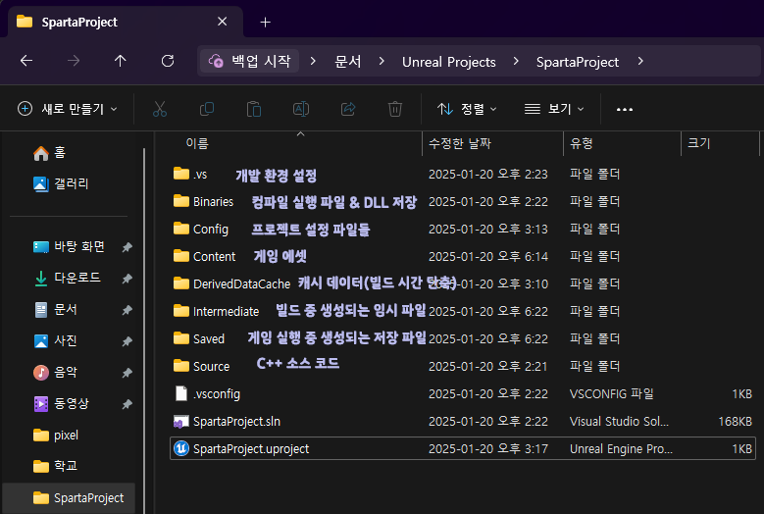Screen dimensions: 764x514
Task: Open 문서 in the sidebar
Action: [56, 309]
